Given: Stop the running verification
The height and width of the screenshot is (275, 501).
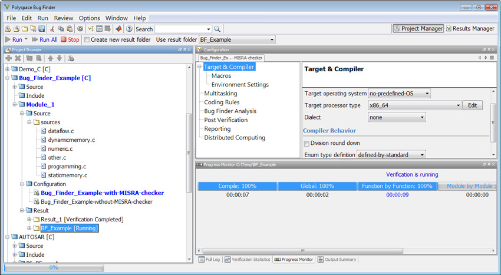Looking at the screenshot, I should 70,39.
